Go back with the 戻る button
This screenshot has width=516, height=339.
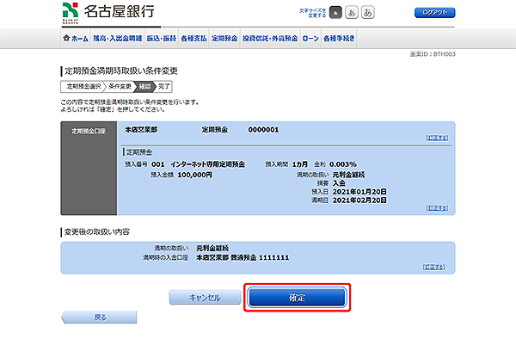click(99, 317)
